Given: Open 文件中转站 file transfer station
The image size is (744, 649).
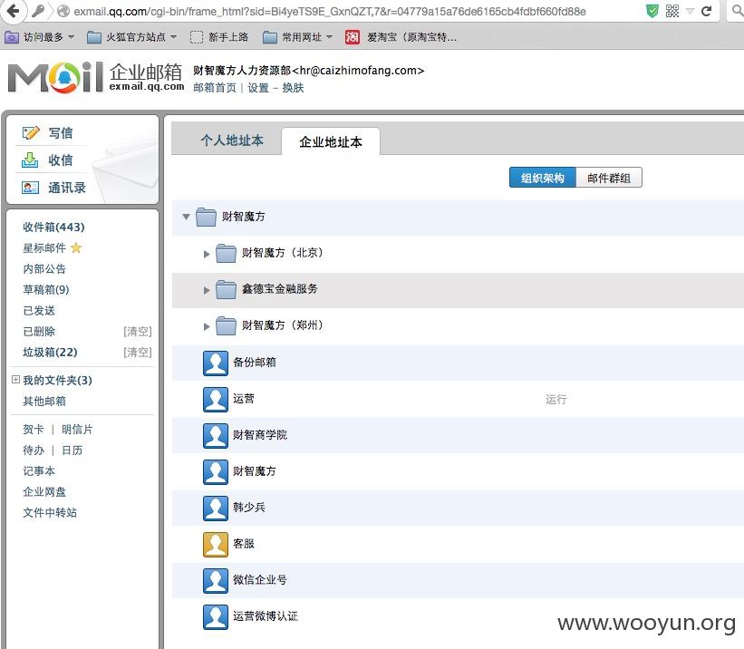Looking at the screenshot, I should [50, 513].
